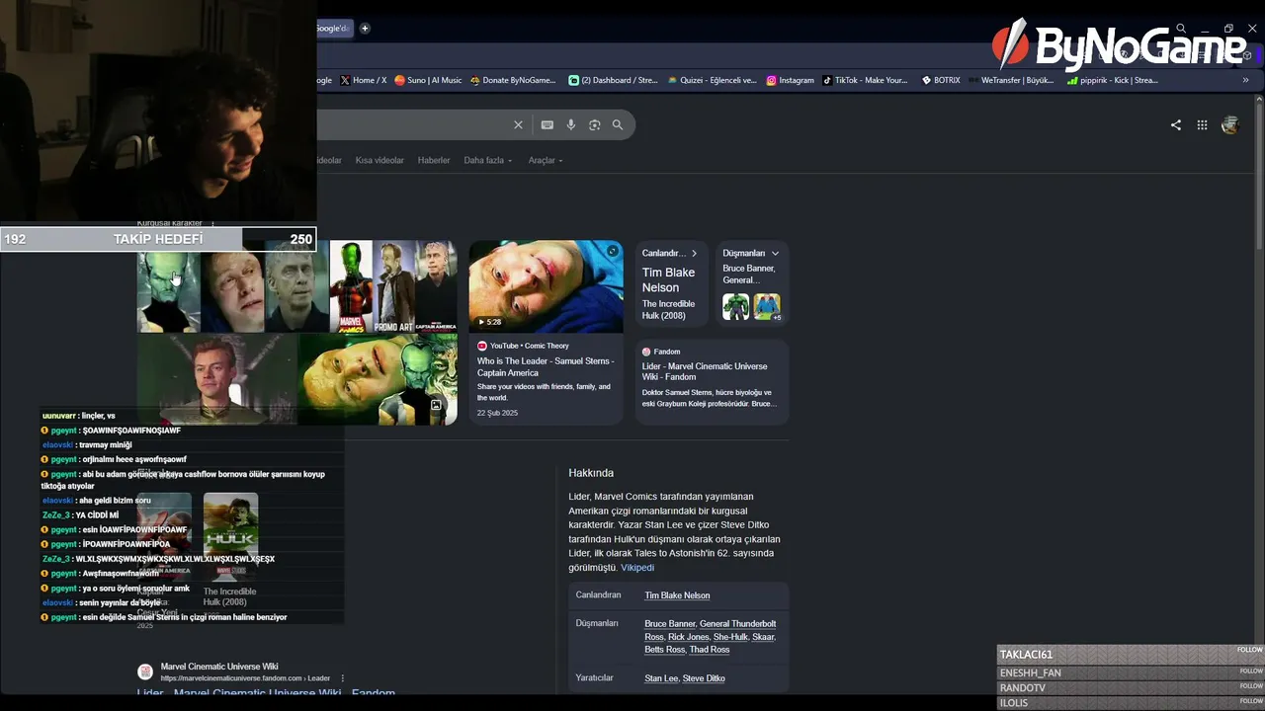Open the Stan Lee link
The width and height of the screenshot is (1265, 711).
(x=661, y=678)
